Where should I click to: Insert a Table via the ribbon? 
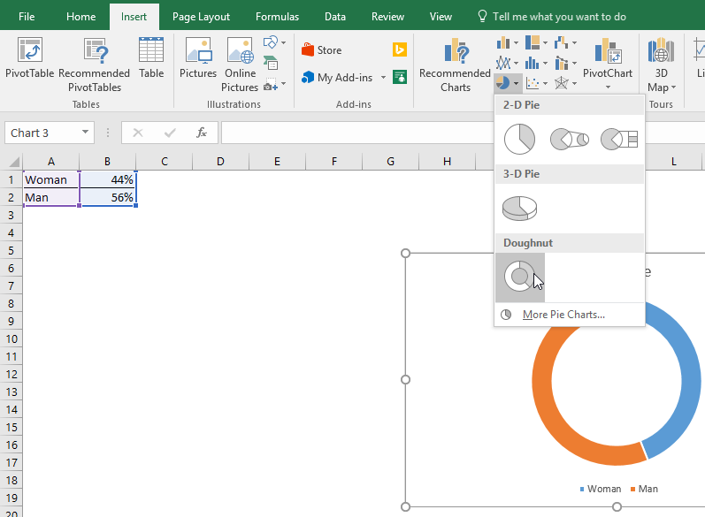click(x=151, y=58)
